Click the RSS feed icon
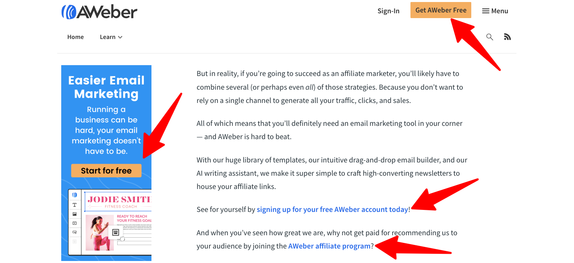Screen dimensions: 574x263 tap(507, 36)
